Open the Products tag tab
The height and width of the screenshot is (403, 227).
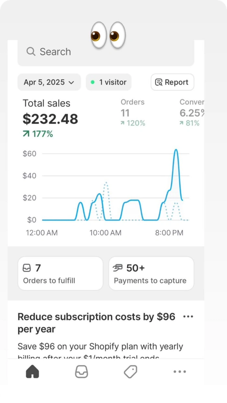130,372
